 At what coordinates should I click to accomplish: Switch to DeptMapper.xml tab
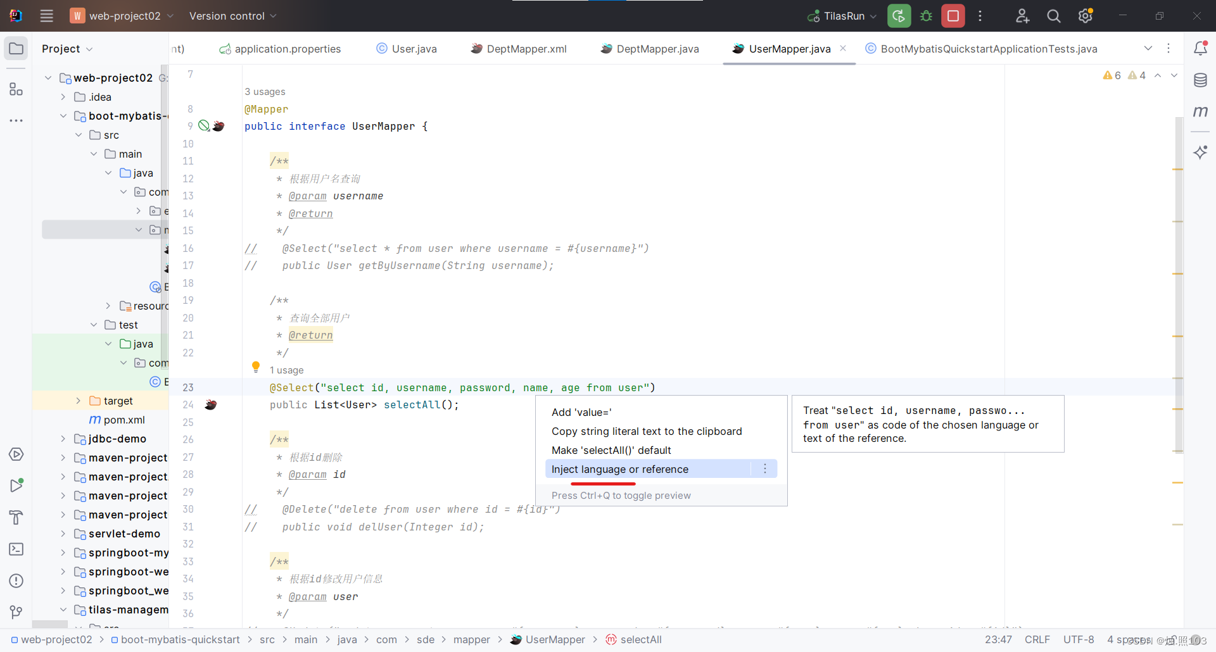(519, 49)
